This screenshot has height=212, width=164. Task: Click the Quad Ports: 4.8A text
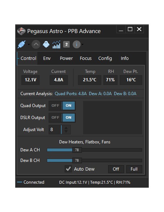pyautogui.click(x=71, y=94)
